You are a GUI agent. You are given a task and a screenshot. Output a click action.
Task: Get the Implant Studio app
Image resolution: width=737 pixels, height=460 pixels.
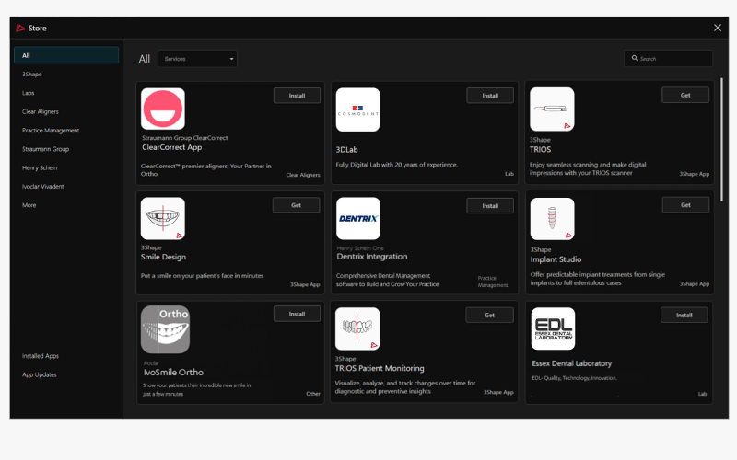[685, 204]
